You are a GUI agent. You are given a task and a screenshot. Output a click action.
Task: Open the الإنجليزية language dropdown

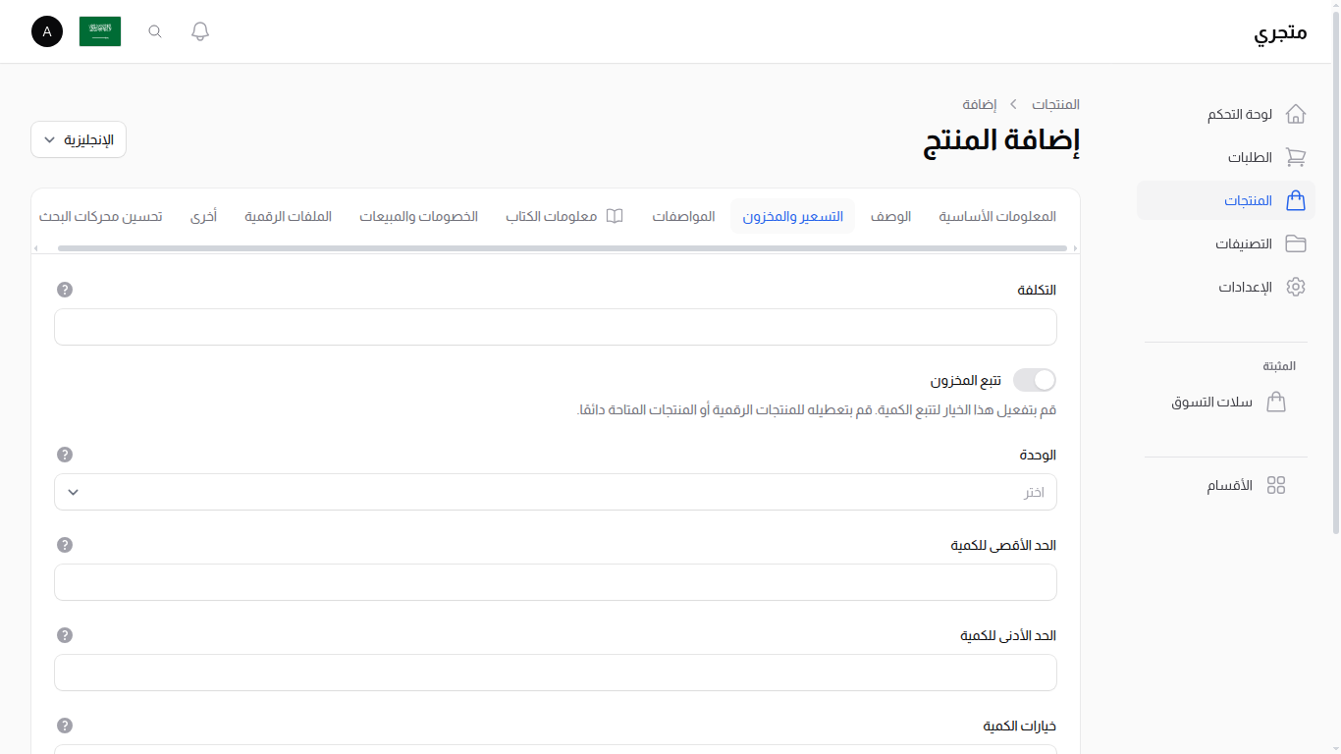[78, 138]
